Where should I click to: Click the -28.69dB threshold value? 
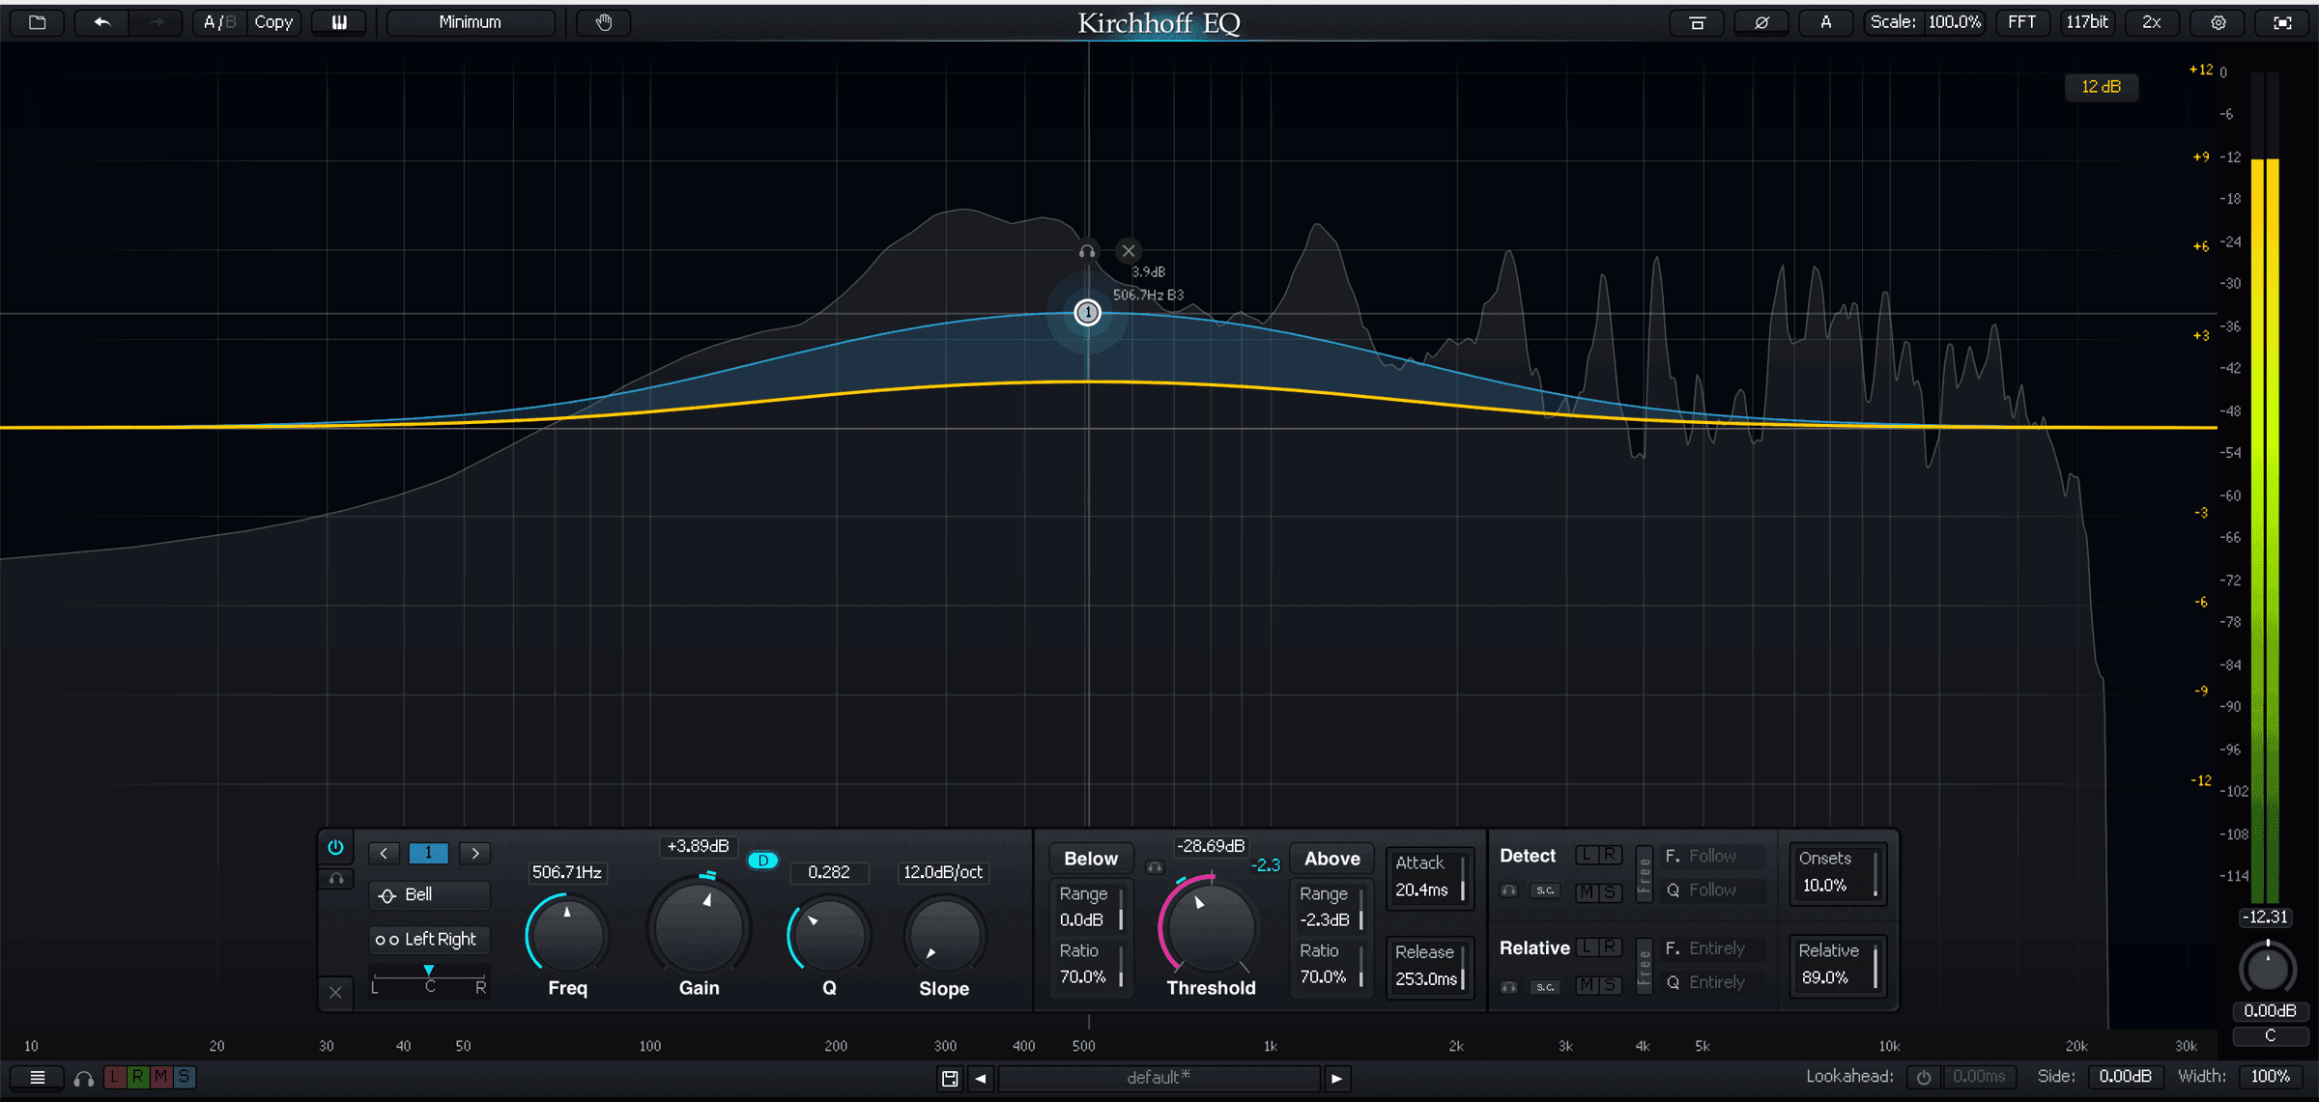tap(1211, 846)
